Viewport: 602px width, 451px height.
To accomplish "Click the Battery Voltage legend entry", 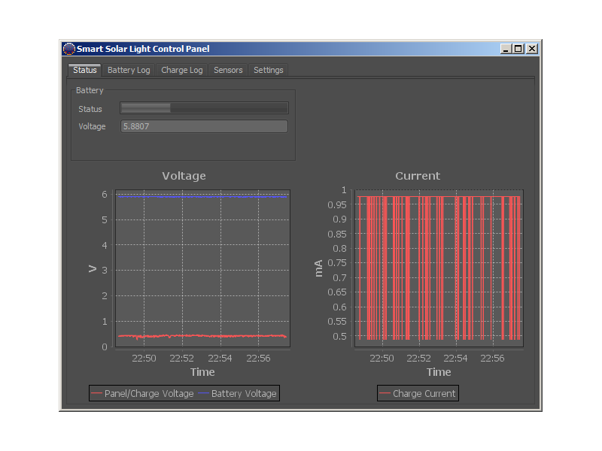I will pyautogui.click(x=237, y=393).
